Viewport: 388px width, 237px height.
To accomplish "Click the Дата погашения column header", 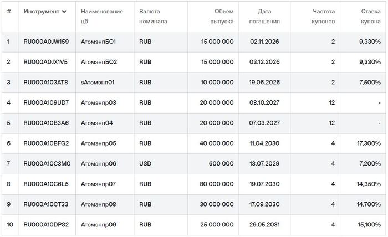I will click(x=269, y=16).
